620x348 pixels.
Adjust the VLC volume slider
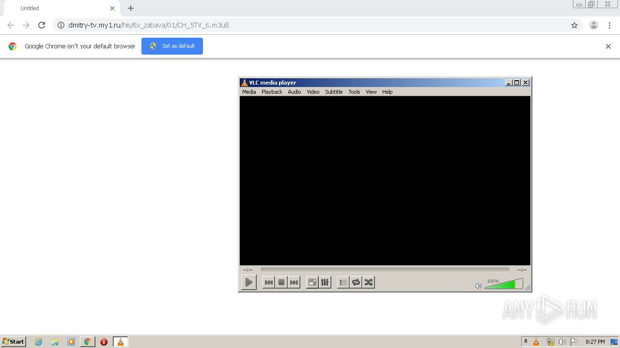pyautogui.click(x=504, y=284)
